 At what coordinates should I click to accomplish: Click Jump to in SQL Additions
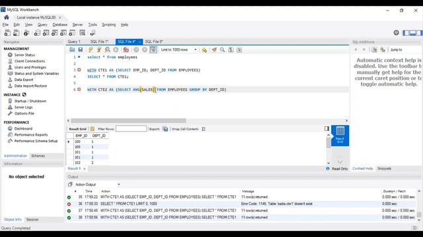click(x=396, y=50)
